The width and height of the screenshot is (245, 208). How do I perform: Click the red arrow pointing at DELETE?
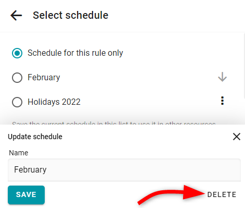point(172,194)
